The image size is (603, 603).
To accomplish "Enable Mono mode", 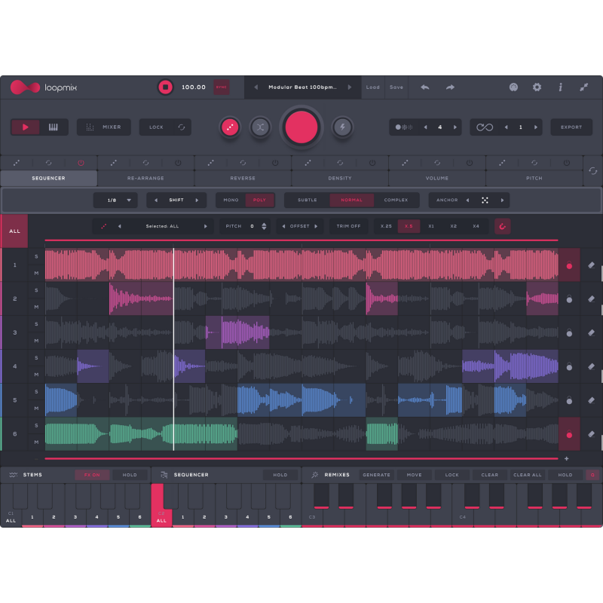I will pos(231,200).
